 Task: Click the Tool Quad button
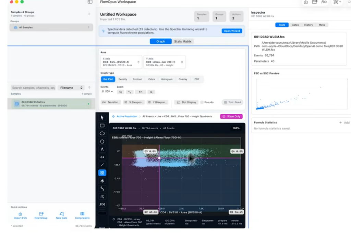pyautogui.click(x=232, y=102)
